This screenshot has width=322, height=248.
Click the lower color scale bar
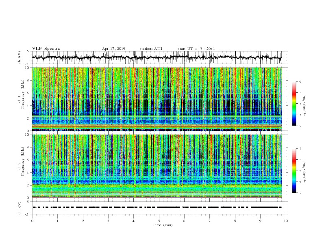(x=294, y=171)
